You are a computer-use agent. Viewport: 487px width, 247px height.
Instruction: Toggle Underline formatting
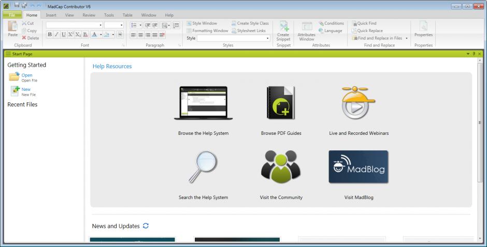click(64, 35)
